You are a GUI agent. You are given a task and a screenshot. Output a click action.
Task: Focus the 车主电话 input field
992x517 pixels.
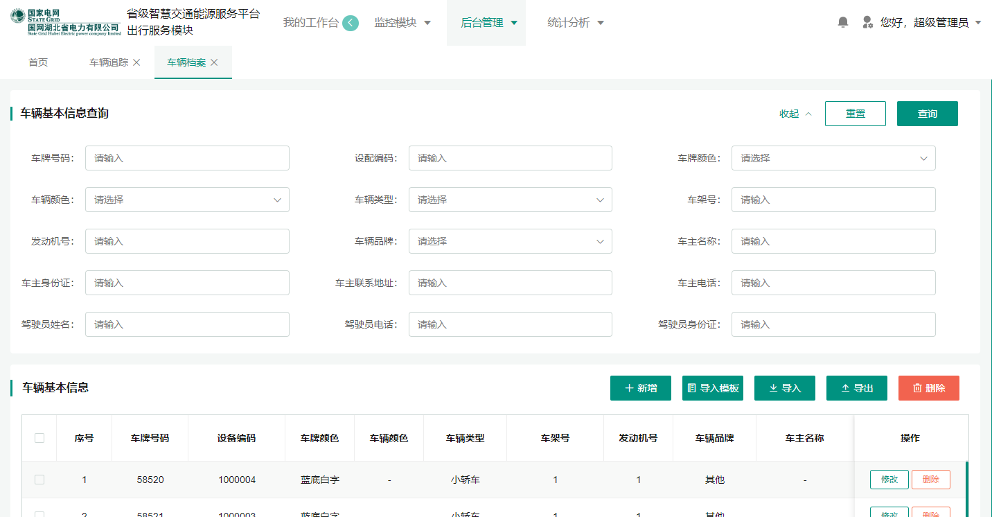coord(833,283)
